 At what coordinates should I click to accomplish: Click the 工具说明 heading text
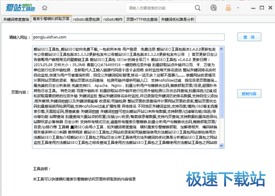42,169
